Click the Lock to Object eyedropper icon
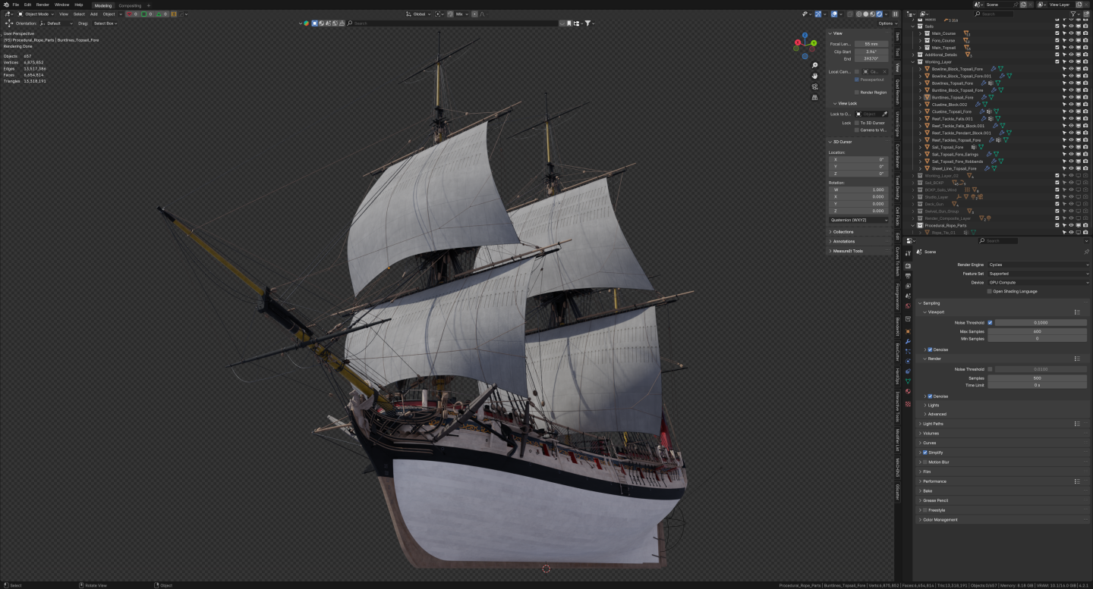This screenshot has width=1093, height=589. [884, 114]
